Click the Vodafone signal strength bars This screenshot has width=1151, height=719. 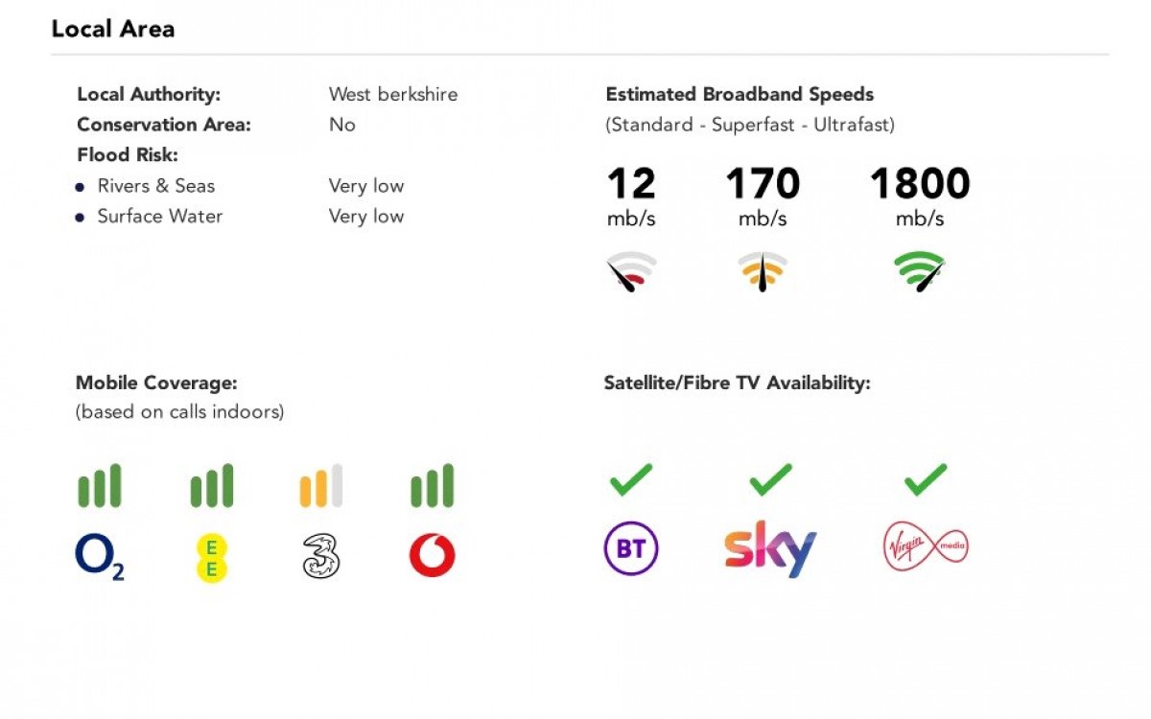pyautogui.click(x=432, y=486)
